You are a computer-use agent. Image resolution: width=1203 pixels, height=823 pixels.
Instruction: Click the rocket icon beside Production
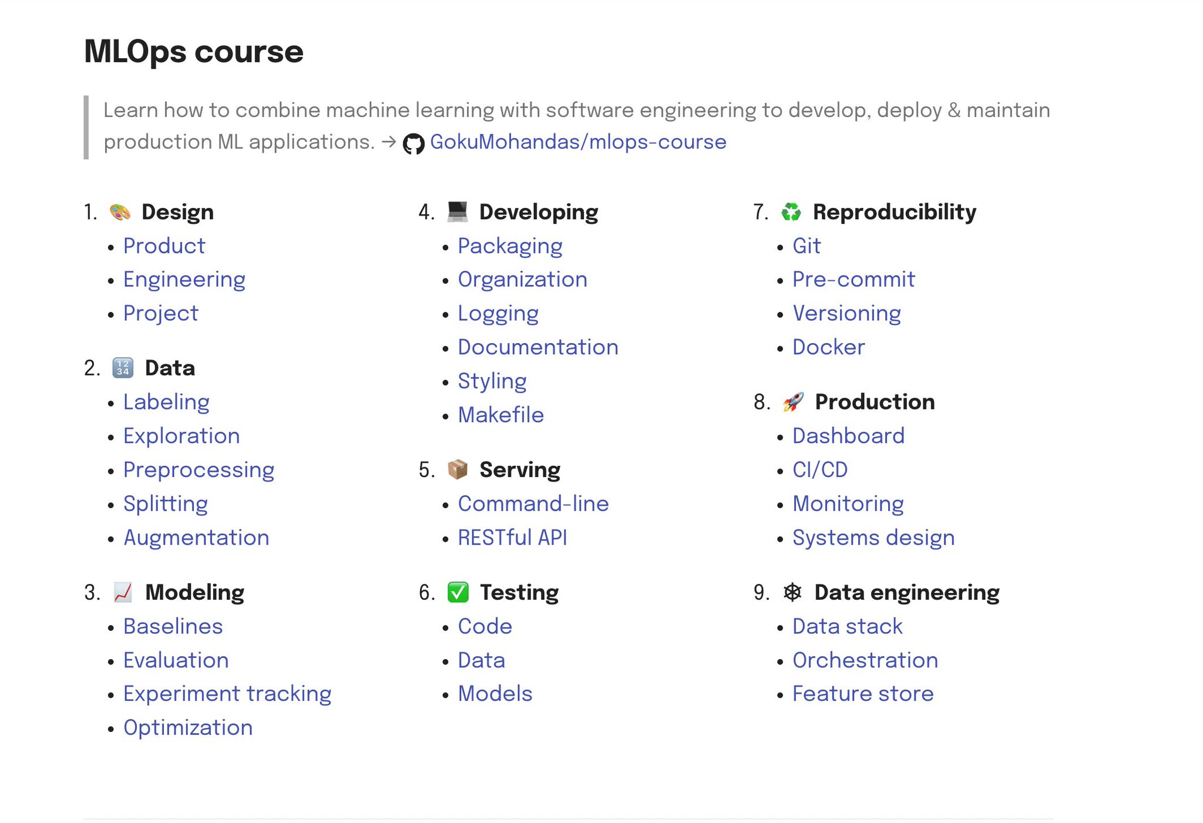[x=794, y=403]
